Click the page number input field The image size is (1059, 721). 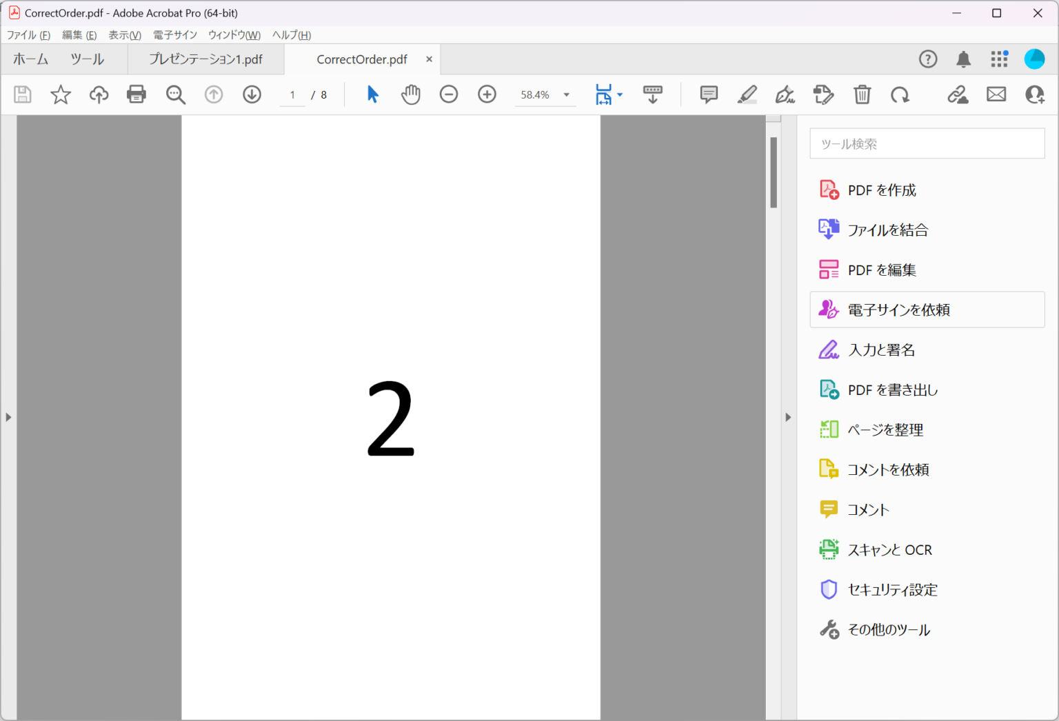(x=292, y=94)
